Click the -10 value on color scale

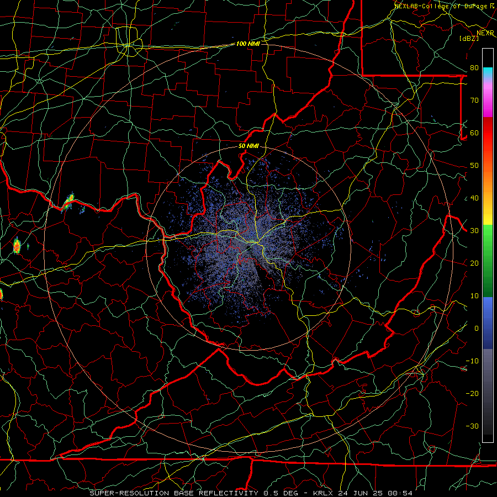coord(472,361)
